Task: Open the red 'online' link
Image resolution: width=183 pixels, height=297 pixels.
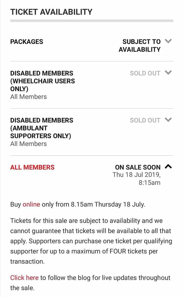Action: tap(31, 204)
